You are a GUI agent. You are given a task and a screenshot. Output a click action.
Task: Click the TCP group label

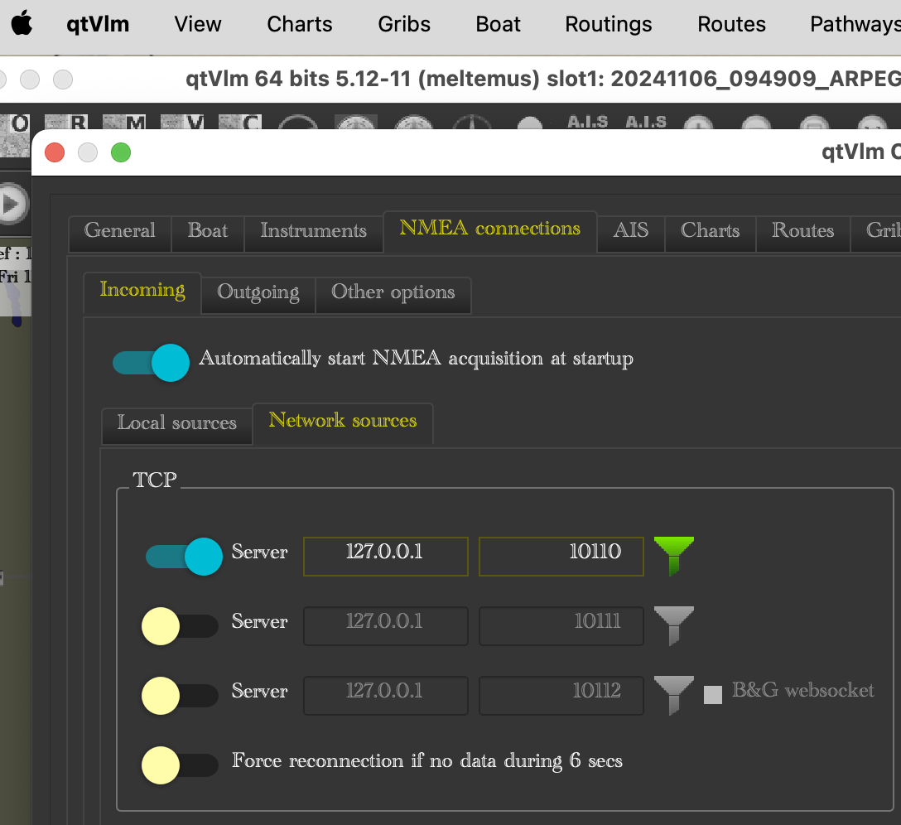pyautogui.click(x=155, y=480)
